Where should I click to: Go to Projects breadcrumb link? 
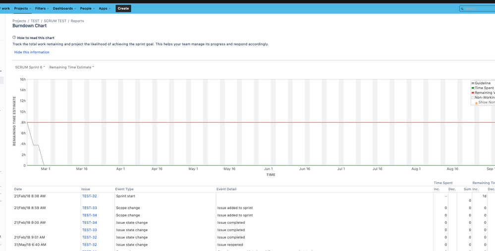click(x=19, y=21)
